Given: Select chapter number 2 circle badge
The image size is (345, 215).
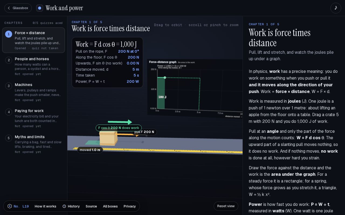Looking at the screenshot, I should click(x=9, y=60).
